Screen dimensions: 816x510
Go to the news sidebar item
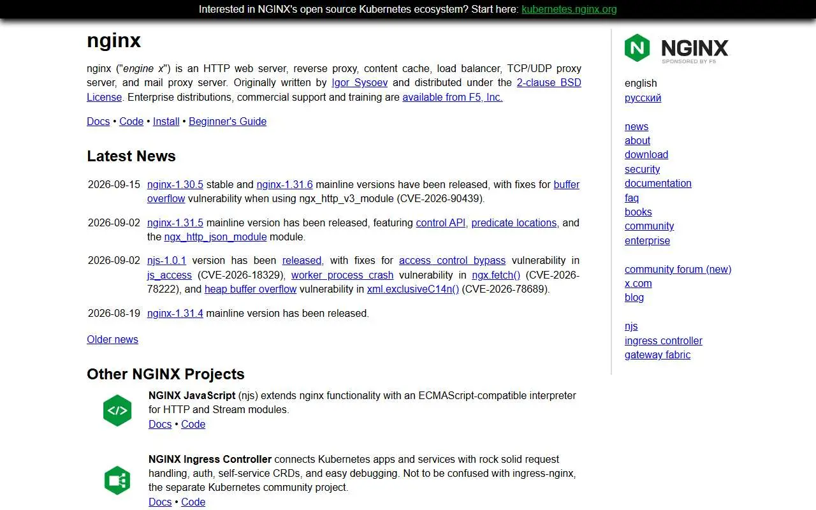coord(636,127)
